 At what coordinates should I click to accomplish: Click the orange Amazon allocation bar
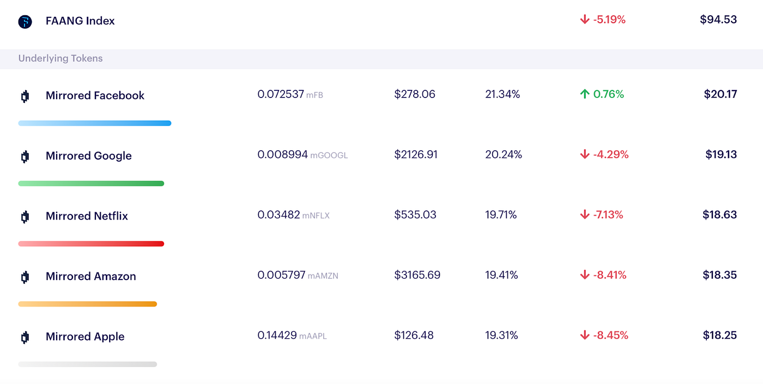(x=87, y=304)
